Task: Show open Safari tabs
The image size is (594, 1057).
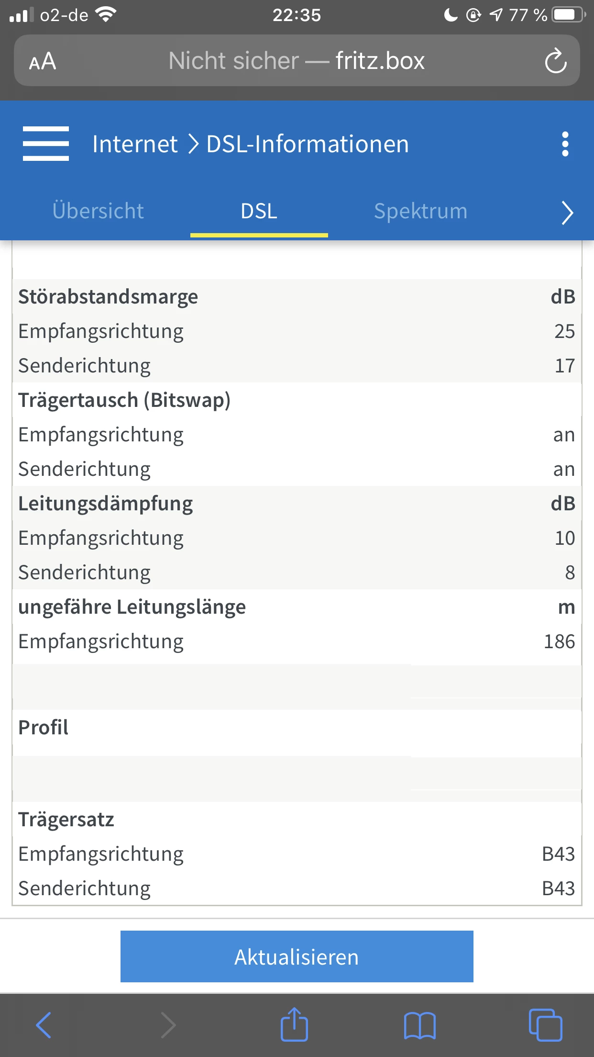Action: click(x=545, y=1025)
